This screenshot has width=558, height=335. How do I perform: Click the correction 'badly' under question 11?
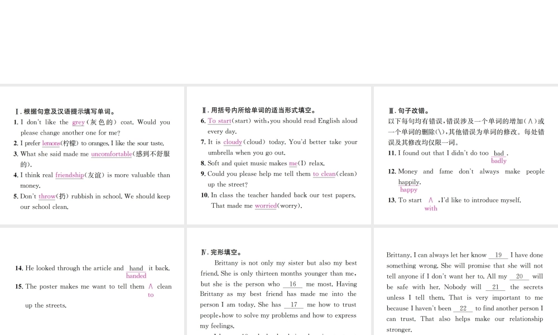click(x=498, y=161)
